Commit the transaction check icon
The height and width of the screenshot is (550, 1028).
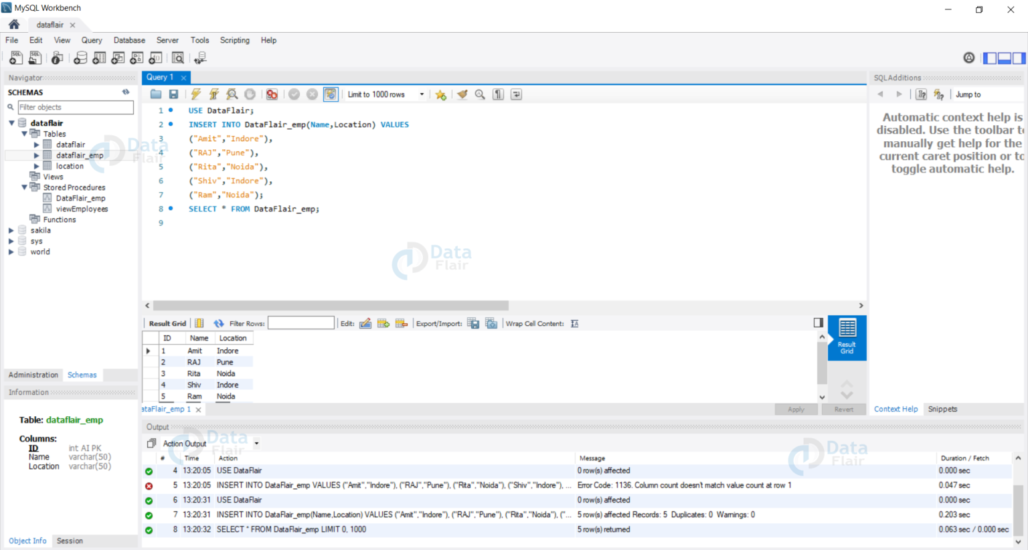[294, 94]
